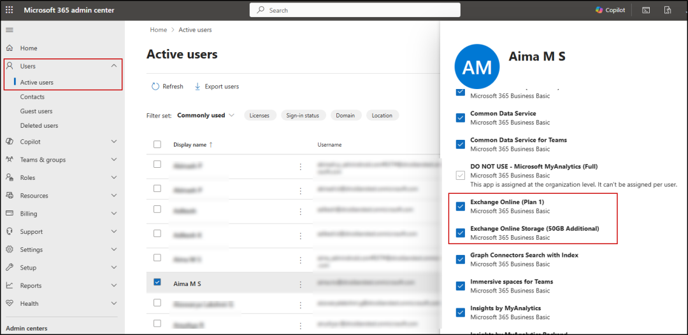Screen dimensions: 688x335
Task: Click the Billing card icon
Action: [x=10, y=213]
